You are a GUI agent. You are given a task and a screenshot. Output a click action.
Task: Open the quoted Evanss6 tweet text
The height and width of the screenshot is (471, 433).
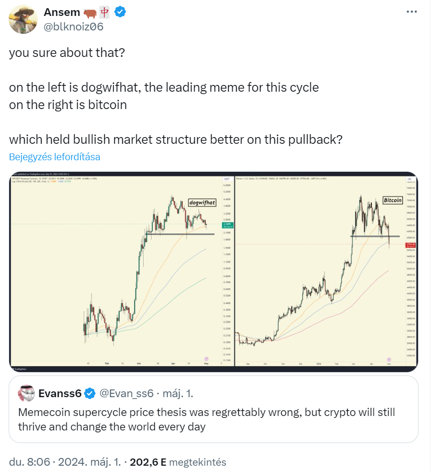pyautogui.click(x=206, y=419)
